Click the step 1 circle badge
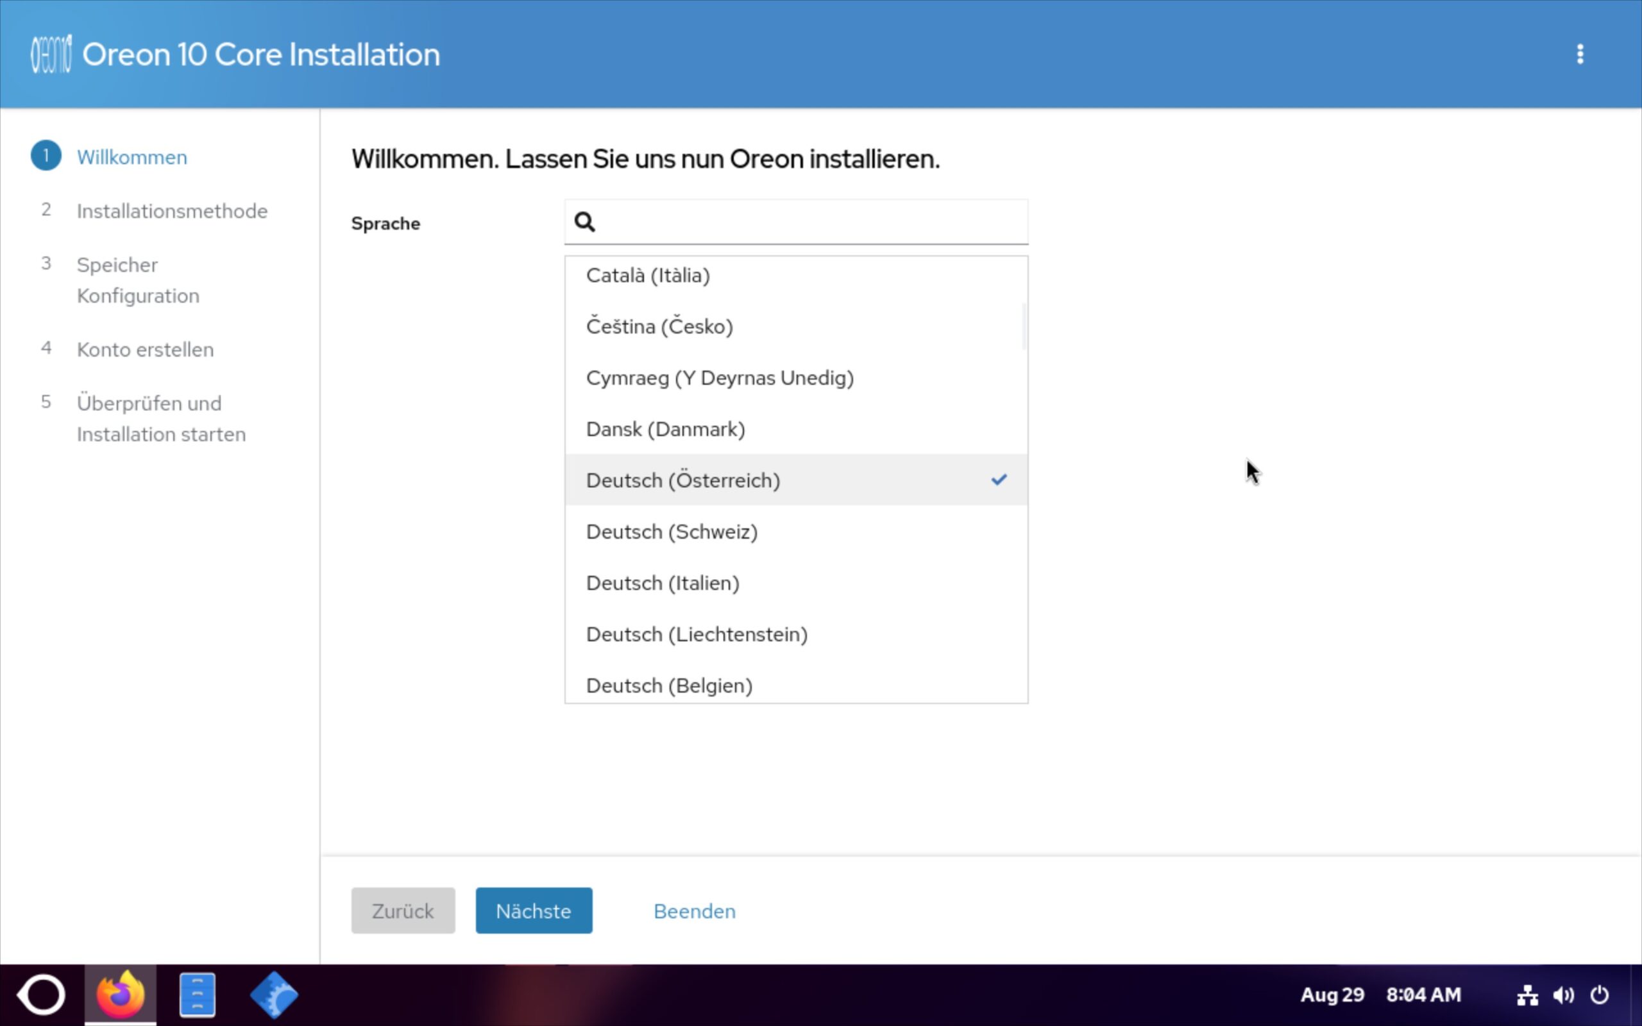The width and height of the screenshot is (1642, 1026). 46,156
